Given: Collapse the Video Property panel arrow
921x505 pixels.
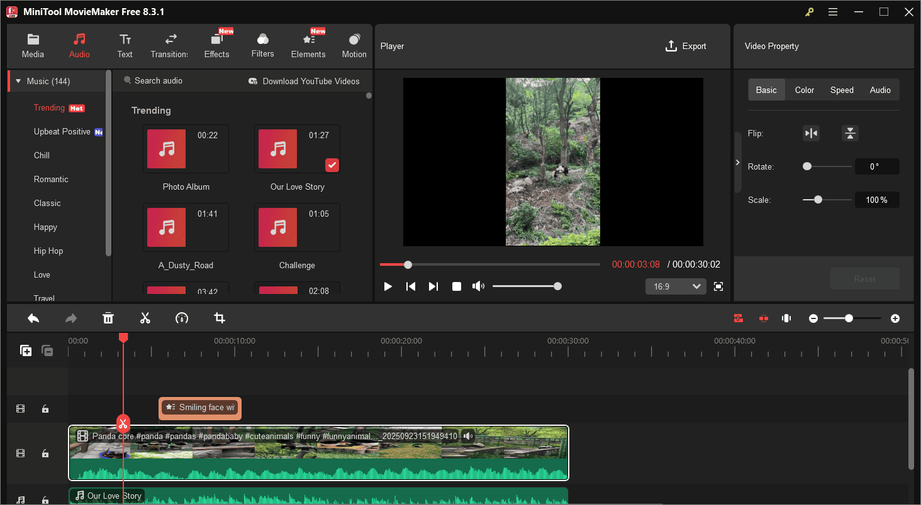Looking at the screenshot, I should pos(738,162).
